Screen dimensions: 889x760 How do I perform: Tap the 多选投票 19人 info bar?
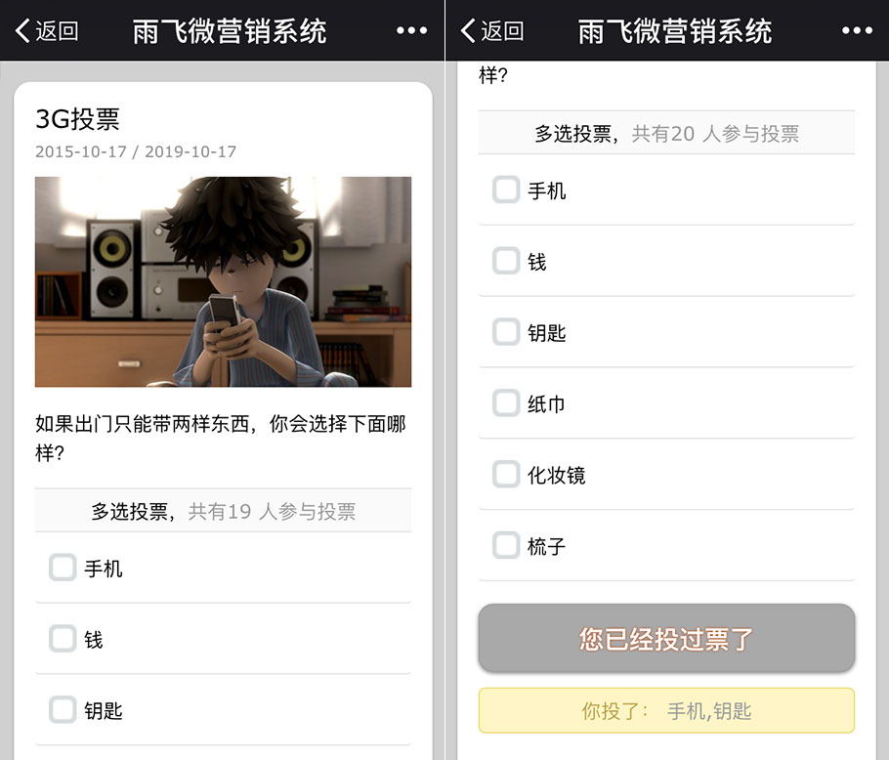point(224,511)
